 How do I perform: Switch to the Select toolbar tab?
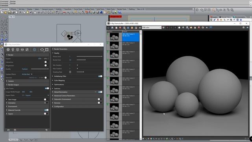(37, 9)
